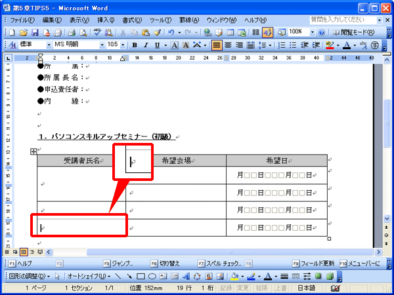Toggle center alignment
Image resolution: width=394 pixels, height=295 pixels.
228,45
